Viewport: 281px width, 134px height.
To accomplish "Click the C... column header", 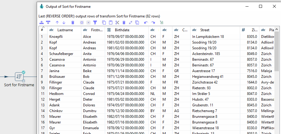I will point(181,30).
